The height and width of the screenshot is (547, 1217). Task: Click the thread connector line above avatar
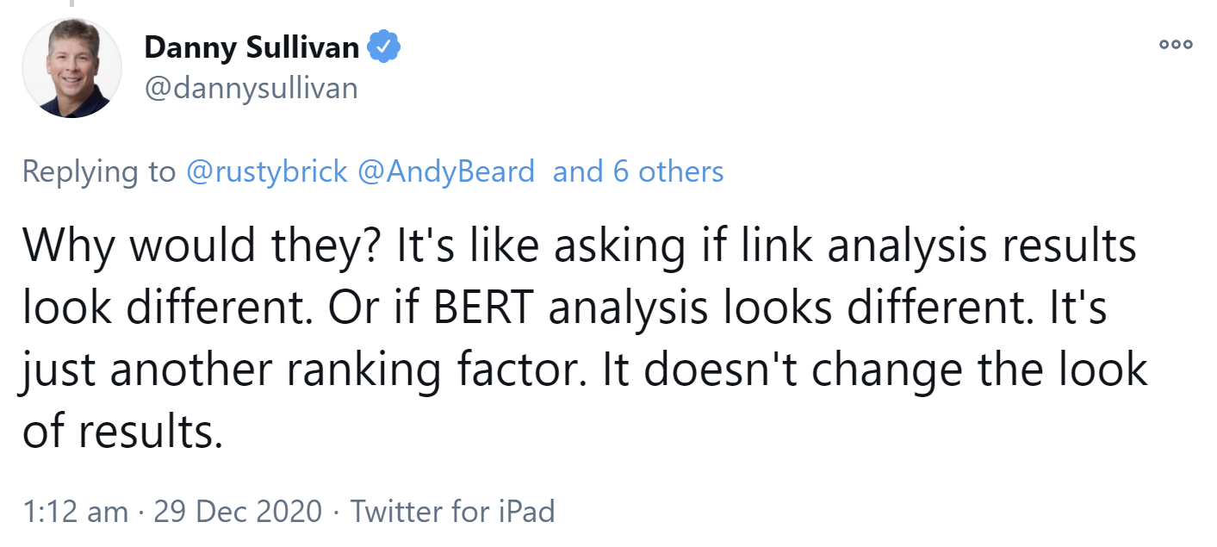[x=71, y=5]
